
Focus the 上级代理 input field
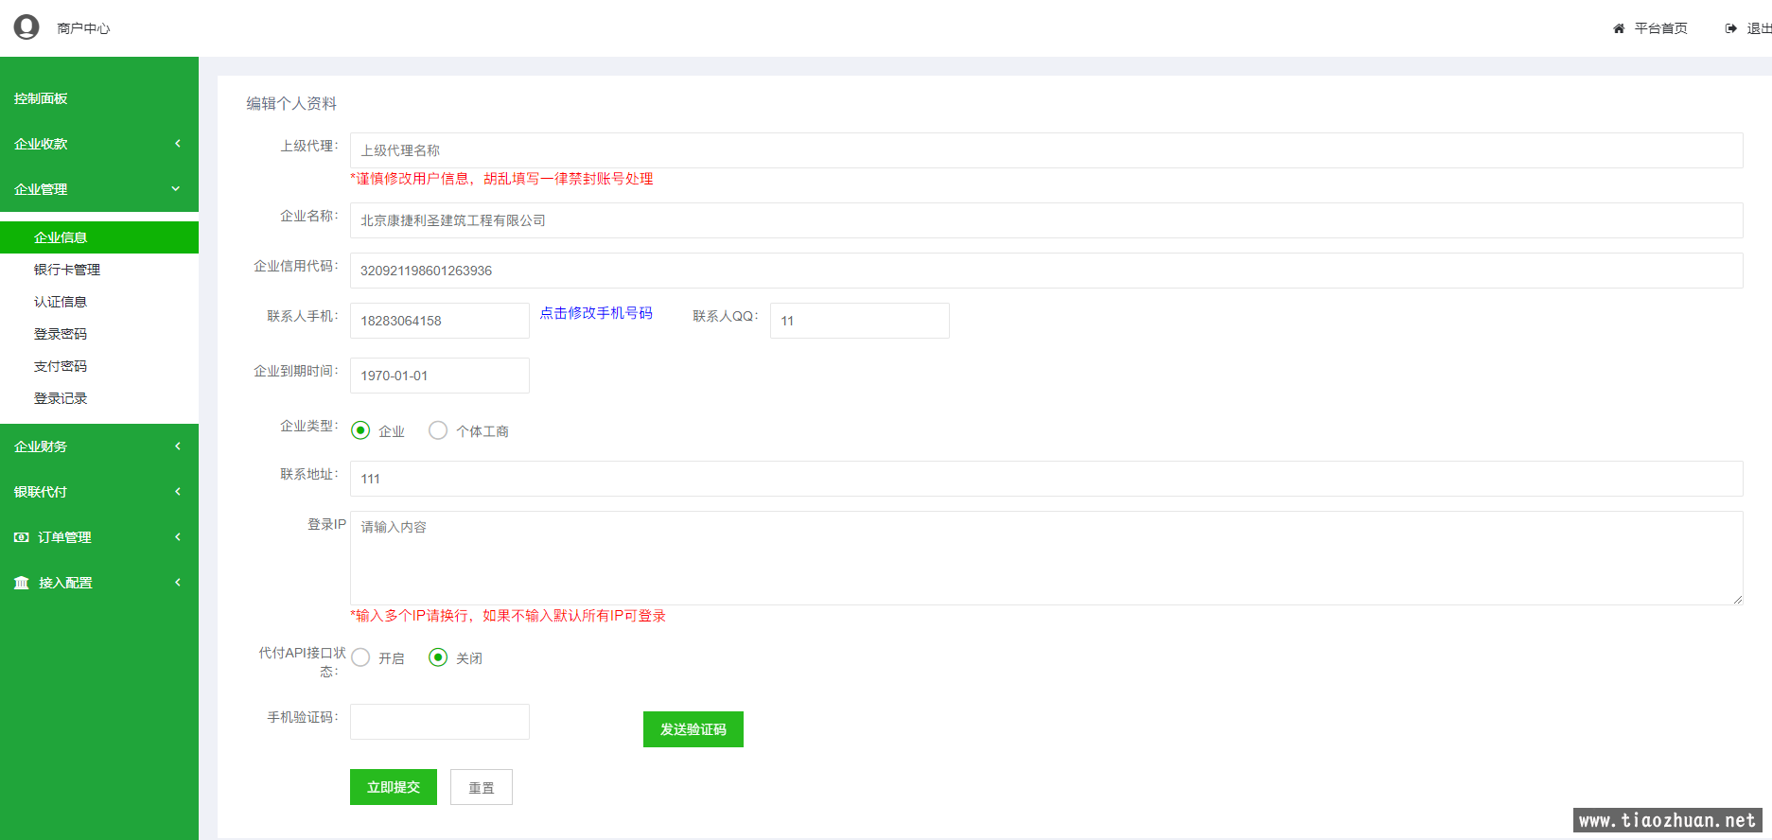pos(1046,150)
